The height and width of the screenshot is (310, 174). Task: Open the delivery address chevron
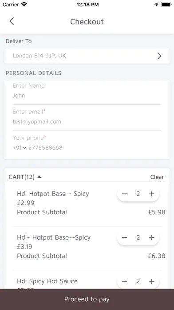159,56
